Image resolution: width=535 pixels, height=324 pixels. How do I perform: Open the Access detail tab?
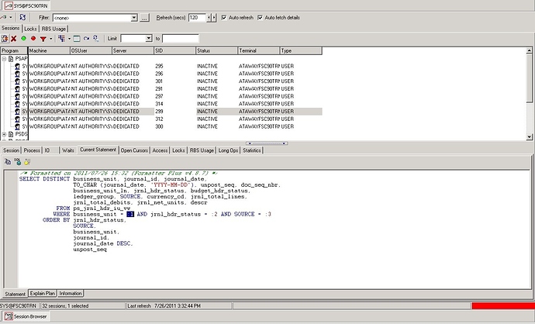160,150
